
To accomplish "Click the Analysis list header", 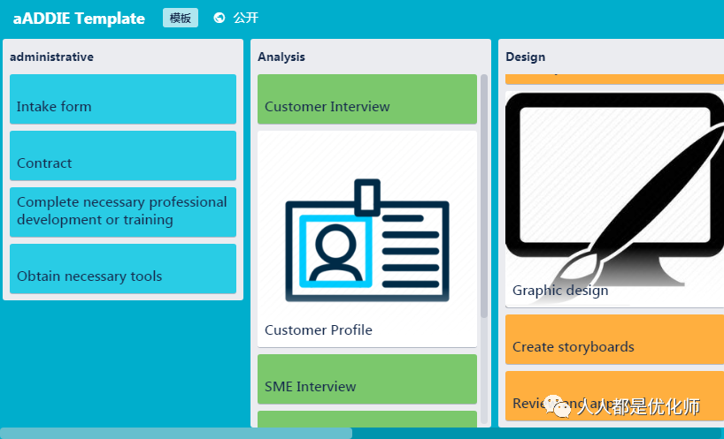I will coord(281,57).
